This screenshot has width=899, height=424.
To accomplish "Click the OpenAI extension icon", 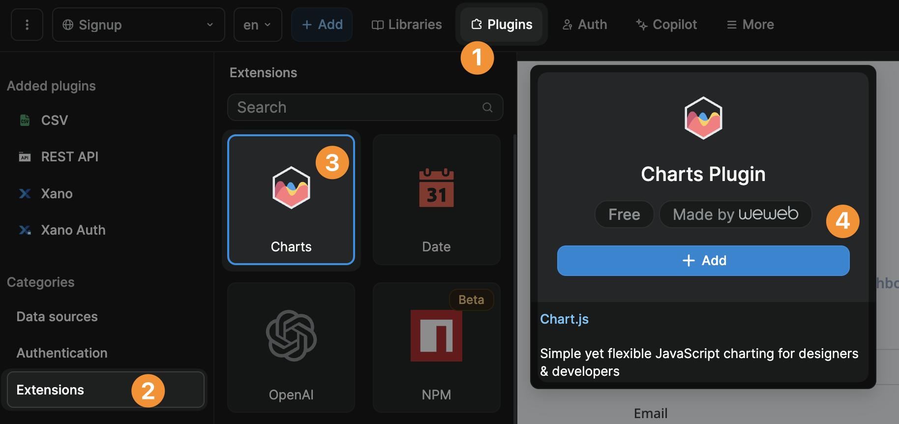I will point(291,336).
